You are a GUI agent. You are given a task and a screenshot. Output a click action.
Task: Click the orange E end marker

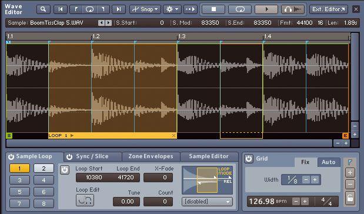coord(345,136)
